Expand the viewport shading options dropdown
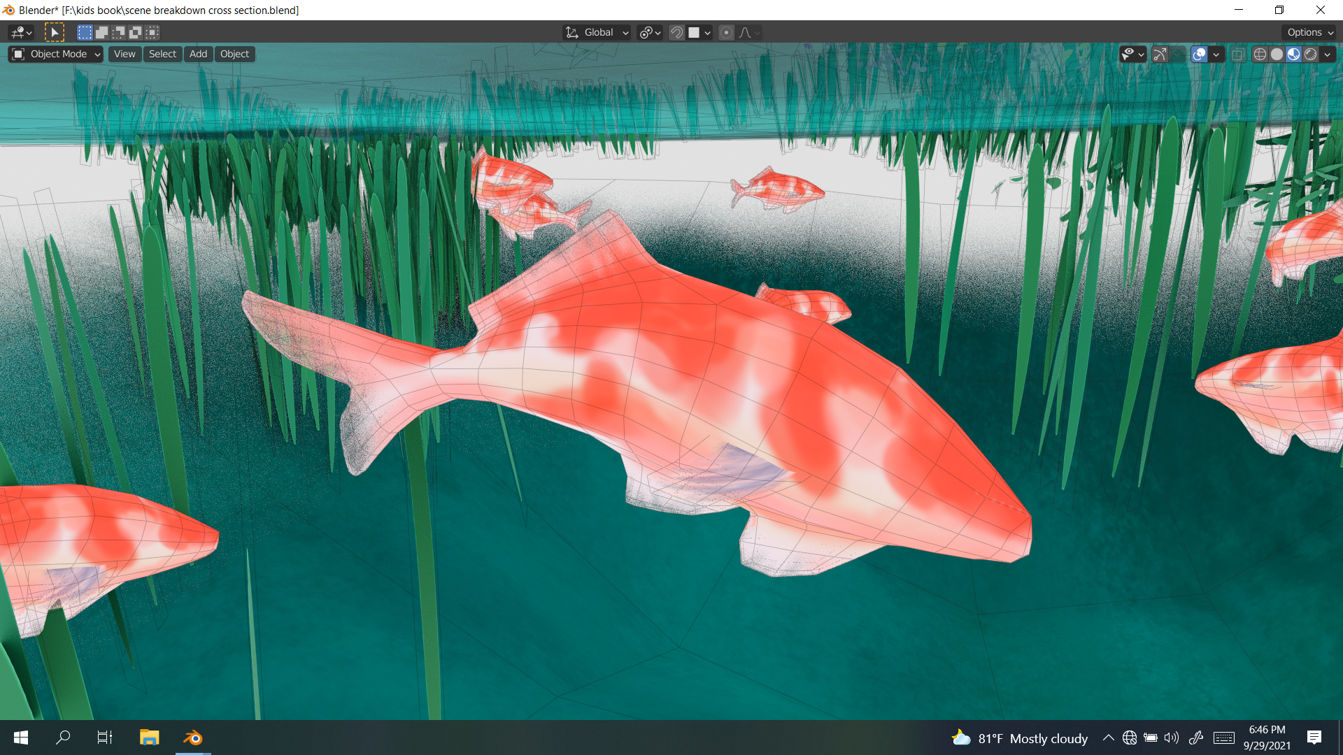Screen dimensions: 1343x755 [x=1327, y=54]
